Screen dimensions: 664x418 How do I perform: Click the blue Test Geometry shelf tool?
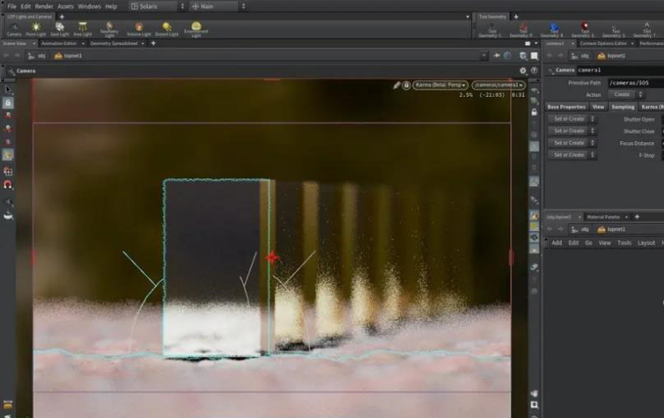point(552,31)
